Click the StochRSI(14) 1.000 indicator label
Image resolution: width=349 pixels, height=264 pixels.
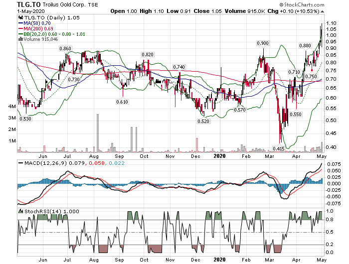click(x=52, y=211)
